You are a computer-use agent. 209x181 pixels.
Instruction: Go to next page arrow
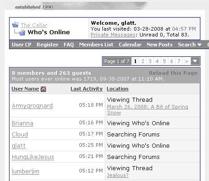(187, 61)
